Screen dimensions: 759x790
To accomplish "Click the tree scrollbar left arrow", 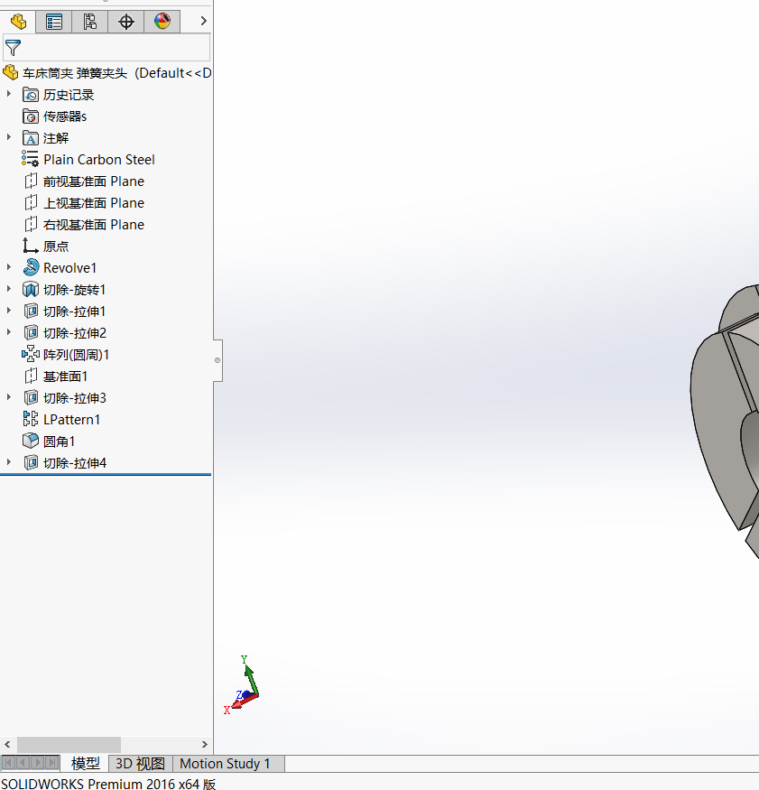I will [7, 745].
